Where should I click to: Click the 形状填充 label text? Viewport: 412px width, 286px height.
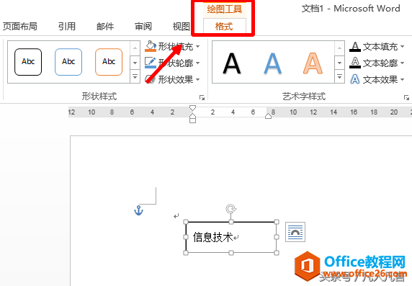tap(176, 47)
